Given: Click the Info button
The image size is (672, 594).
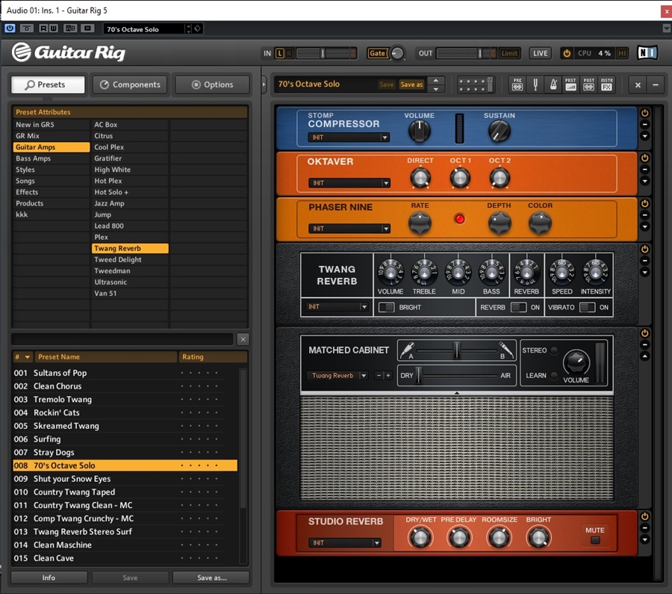Looking at the screenshot, I should (x=49, y=577).
